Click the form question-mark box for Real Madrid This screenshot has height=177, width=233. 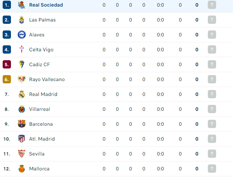pos(212,94)
